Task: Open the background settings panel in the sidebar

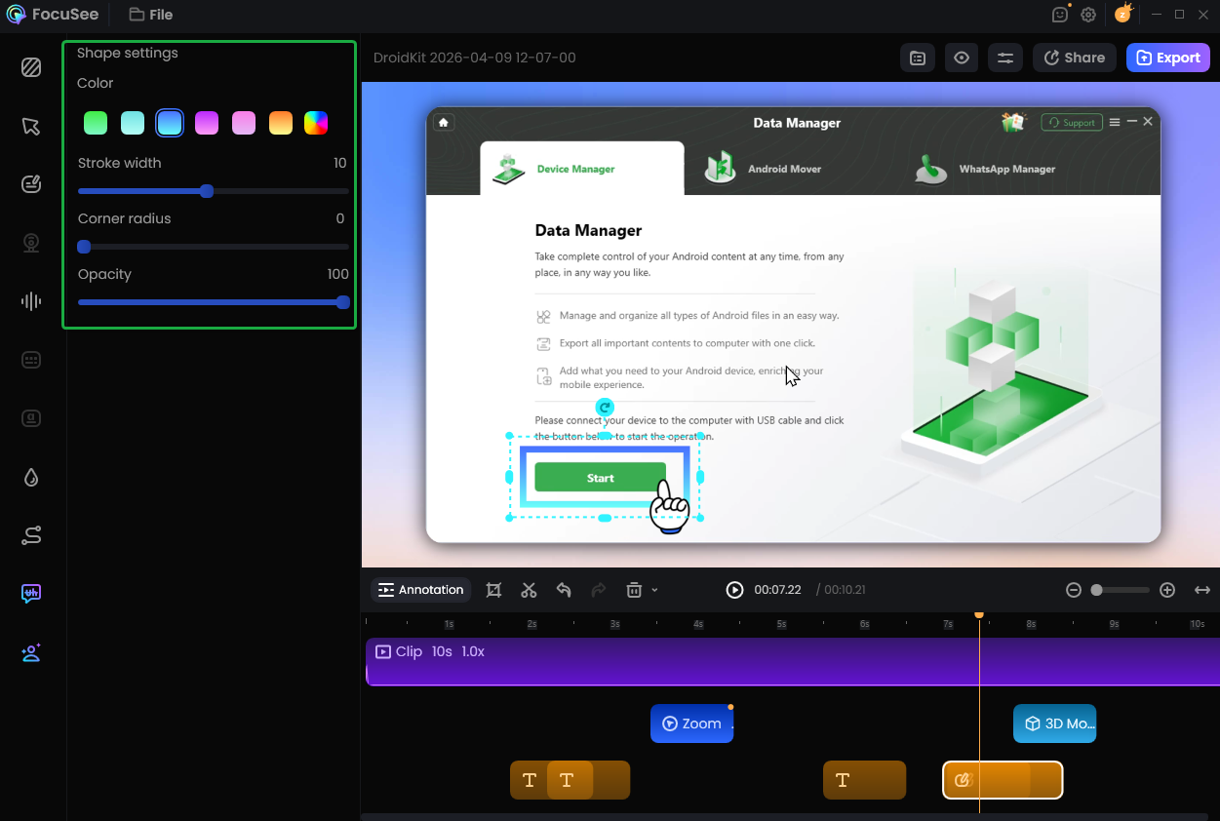Action: click(x=31, y=67)
